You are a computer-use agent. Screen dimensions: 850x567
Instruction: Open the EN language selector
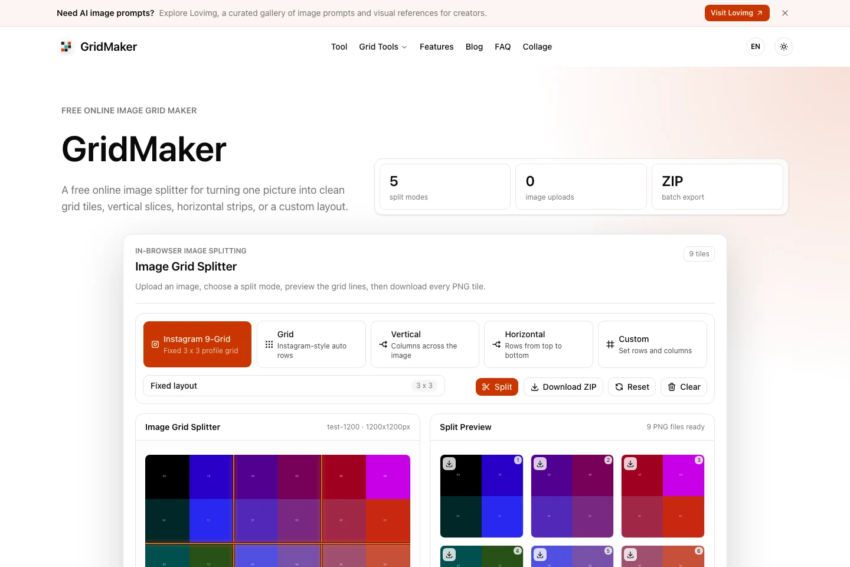coord(756,47)
